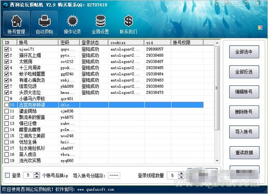Maximize the window from the title bar
Image resolution: width=268 pixels, height=194 pixels.
click(x=246, y=3)
